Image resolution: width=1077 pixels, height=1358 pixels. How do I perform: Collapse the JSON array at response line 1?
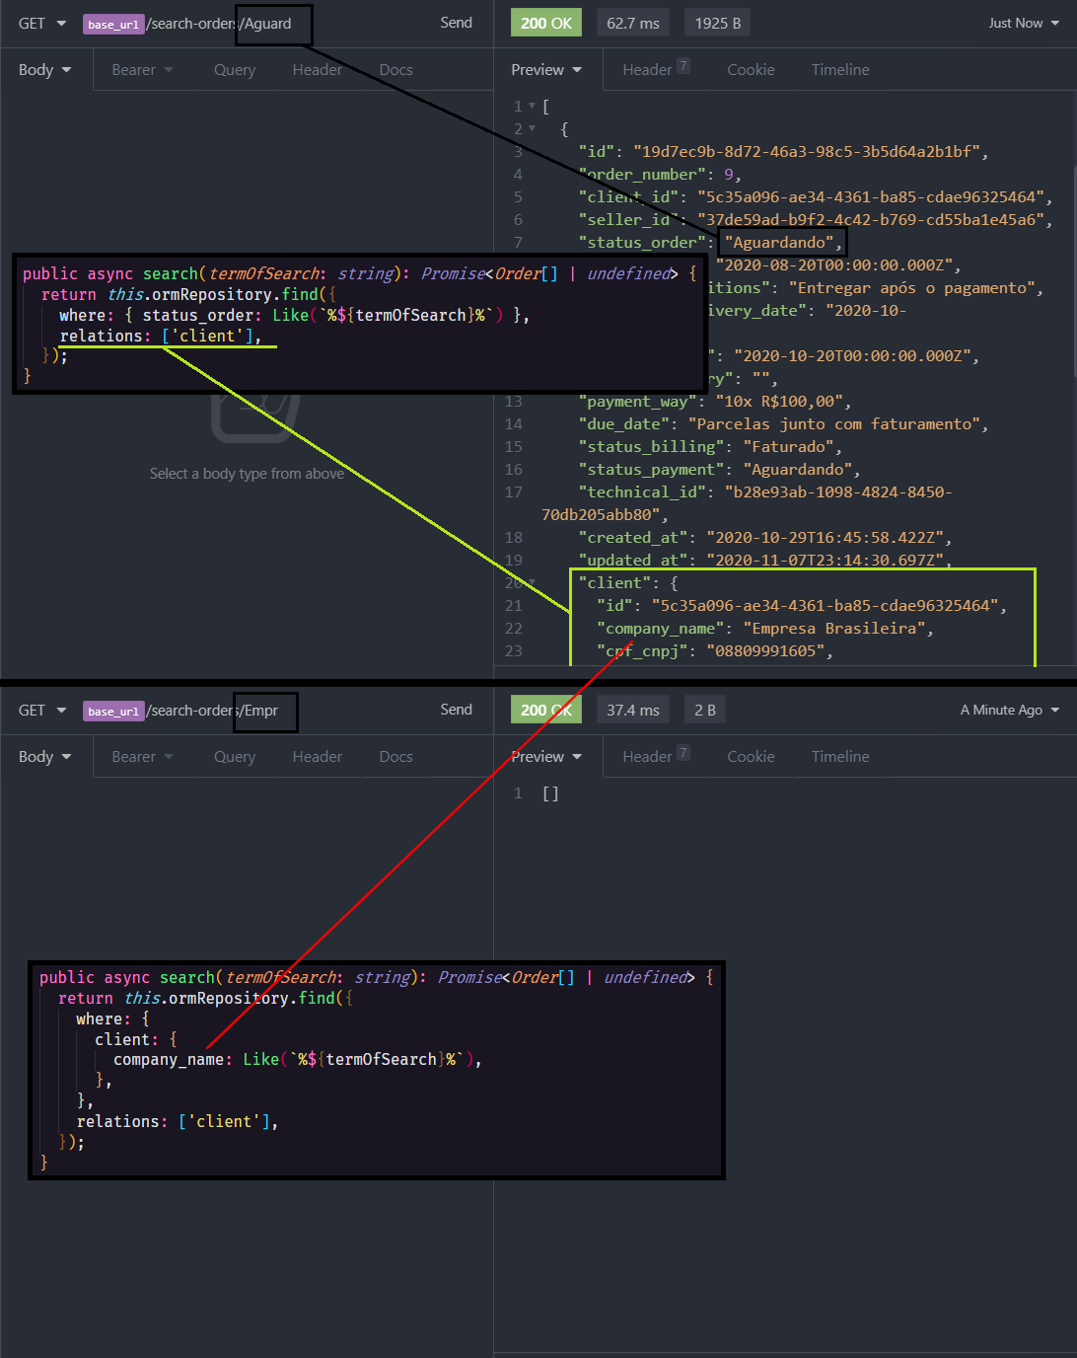pos(532,106)
